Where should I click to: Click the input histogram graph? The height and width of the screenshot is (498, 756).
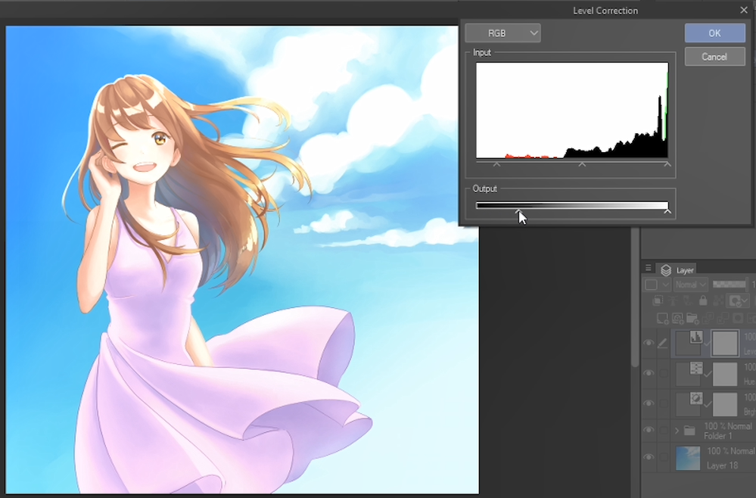tap(572, 110)
